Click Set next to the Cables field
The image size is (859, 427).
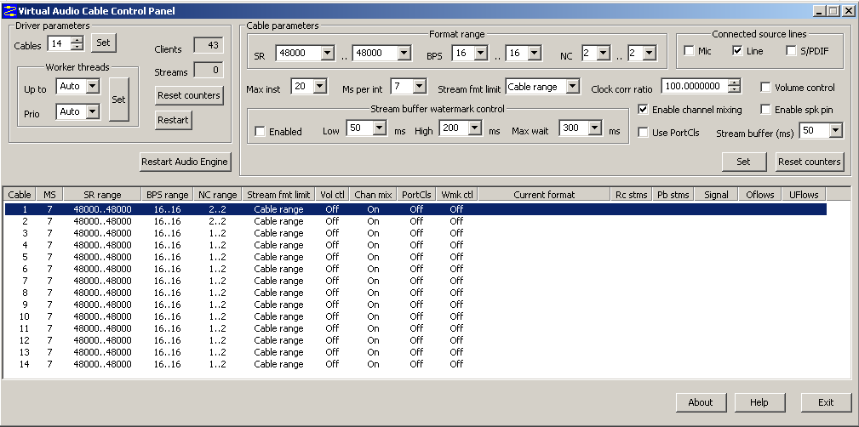104,43
